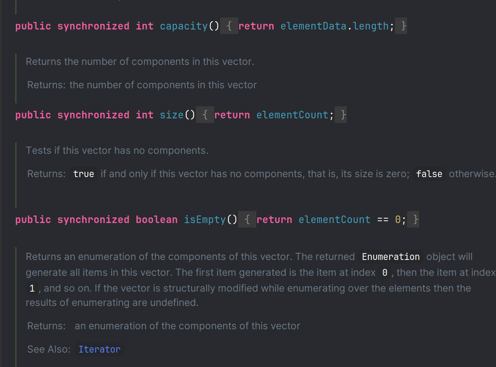Click closing fold brace after elementCount == 0
The height and width of the screenshot is (367, 496).
click(x=415, y=220)
